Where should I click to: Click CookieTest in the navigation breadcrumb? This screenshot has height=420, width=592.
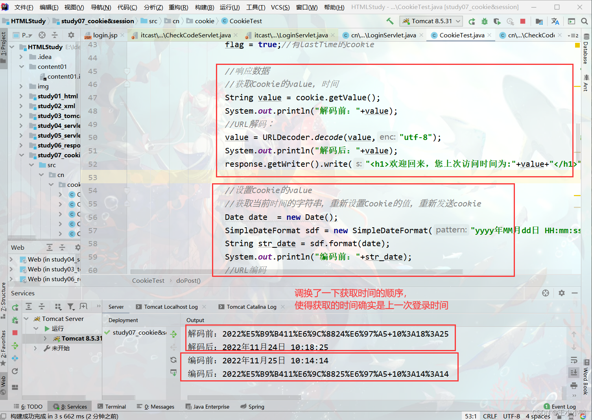pyautogui.click(x=246, y=21)
